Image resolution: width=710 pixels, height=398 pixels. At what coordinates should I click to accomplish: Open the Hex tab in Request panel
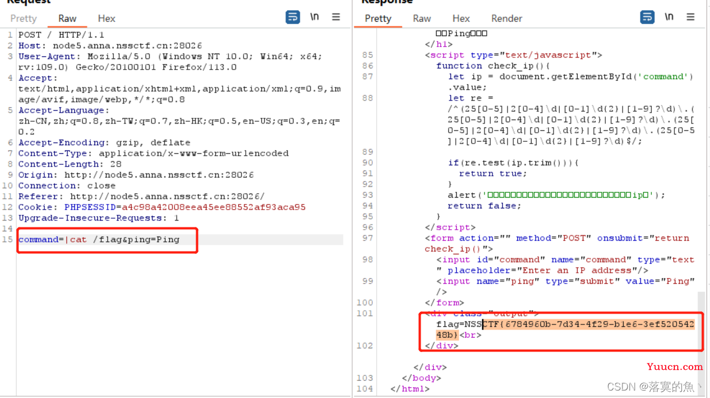point(106,18)
